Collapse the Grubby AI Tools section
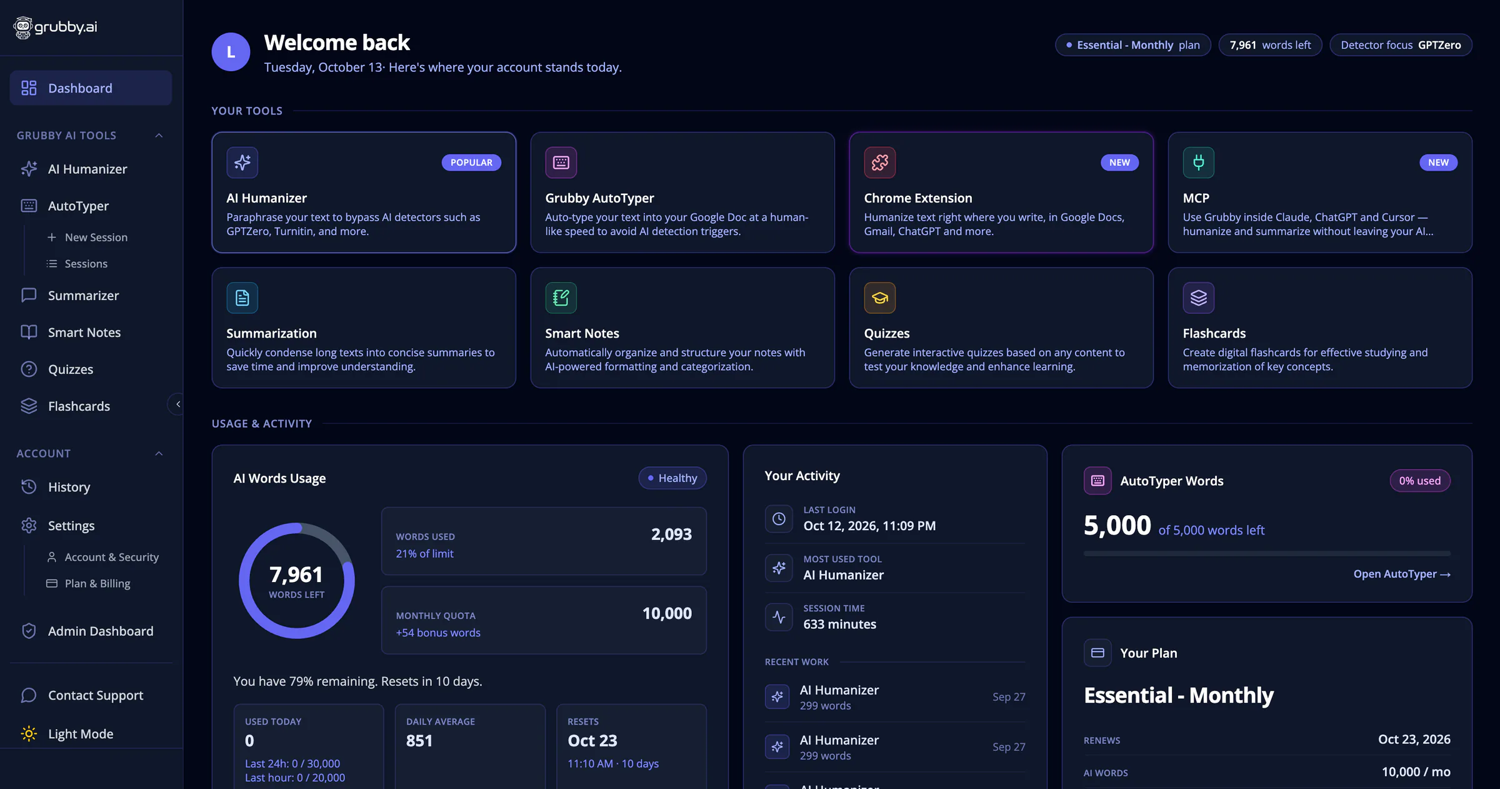The image size is (1500, 789). tap(159, 136)
